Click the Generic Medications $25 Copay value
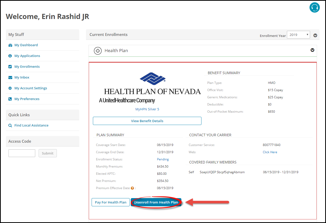The image size is (326, 223). (275, 97)
